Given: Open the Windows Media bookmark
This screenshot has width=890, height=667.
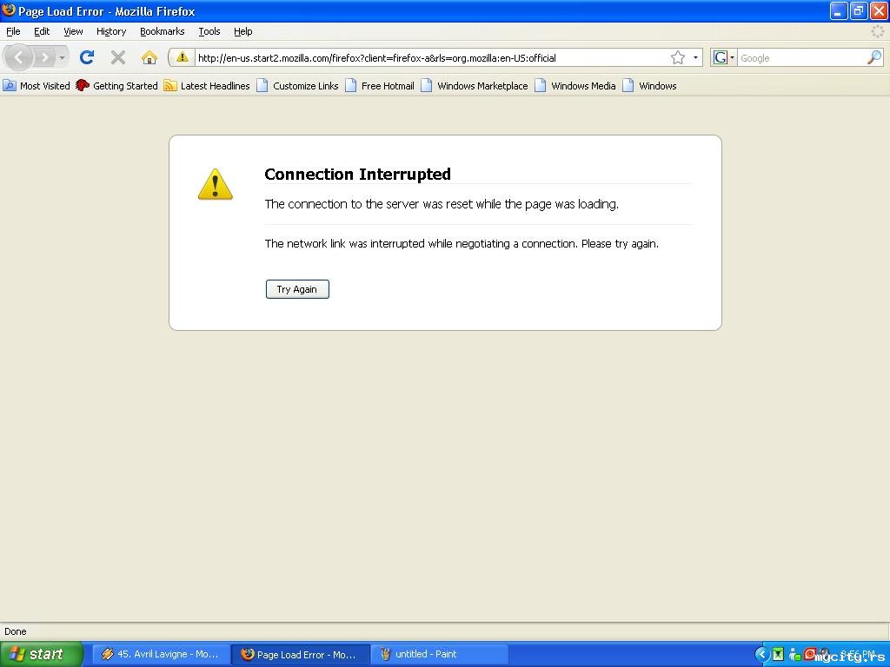Looking at the screenshot, I should [x=575, y=86].
